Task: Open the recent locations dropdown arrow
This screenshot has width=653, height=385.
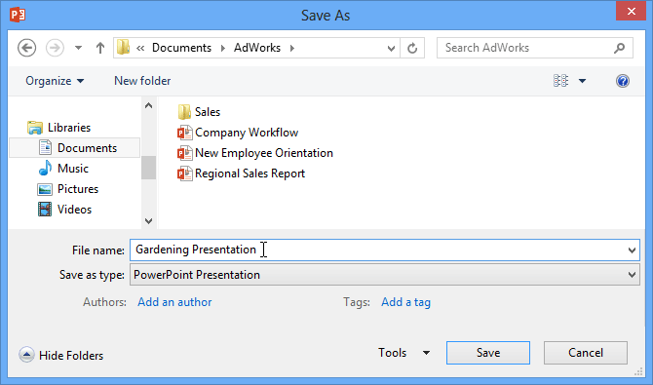Action: 78,48
